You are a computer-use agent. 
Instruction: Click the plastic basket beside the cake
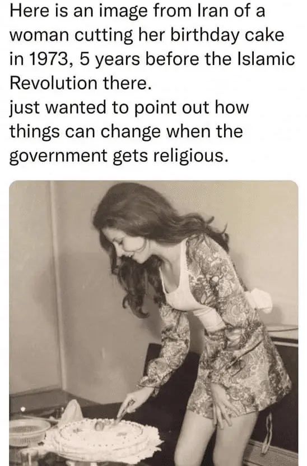pos(27,432)
